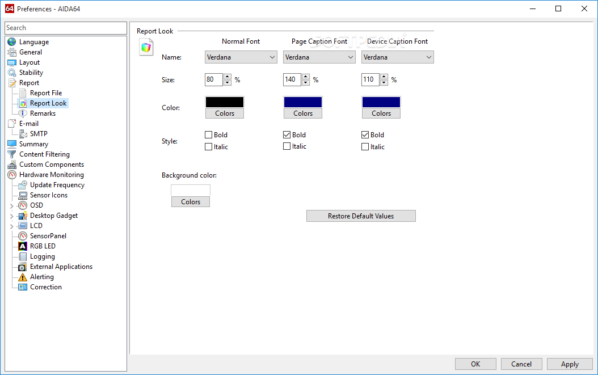The image size is (598, 375).
Task: Enable Italic for Normal Font
Action: [209, 146]
